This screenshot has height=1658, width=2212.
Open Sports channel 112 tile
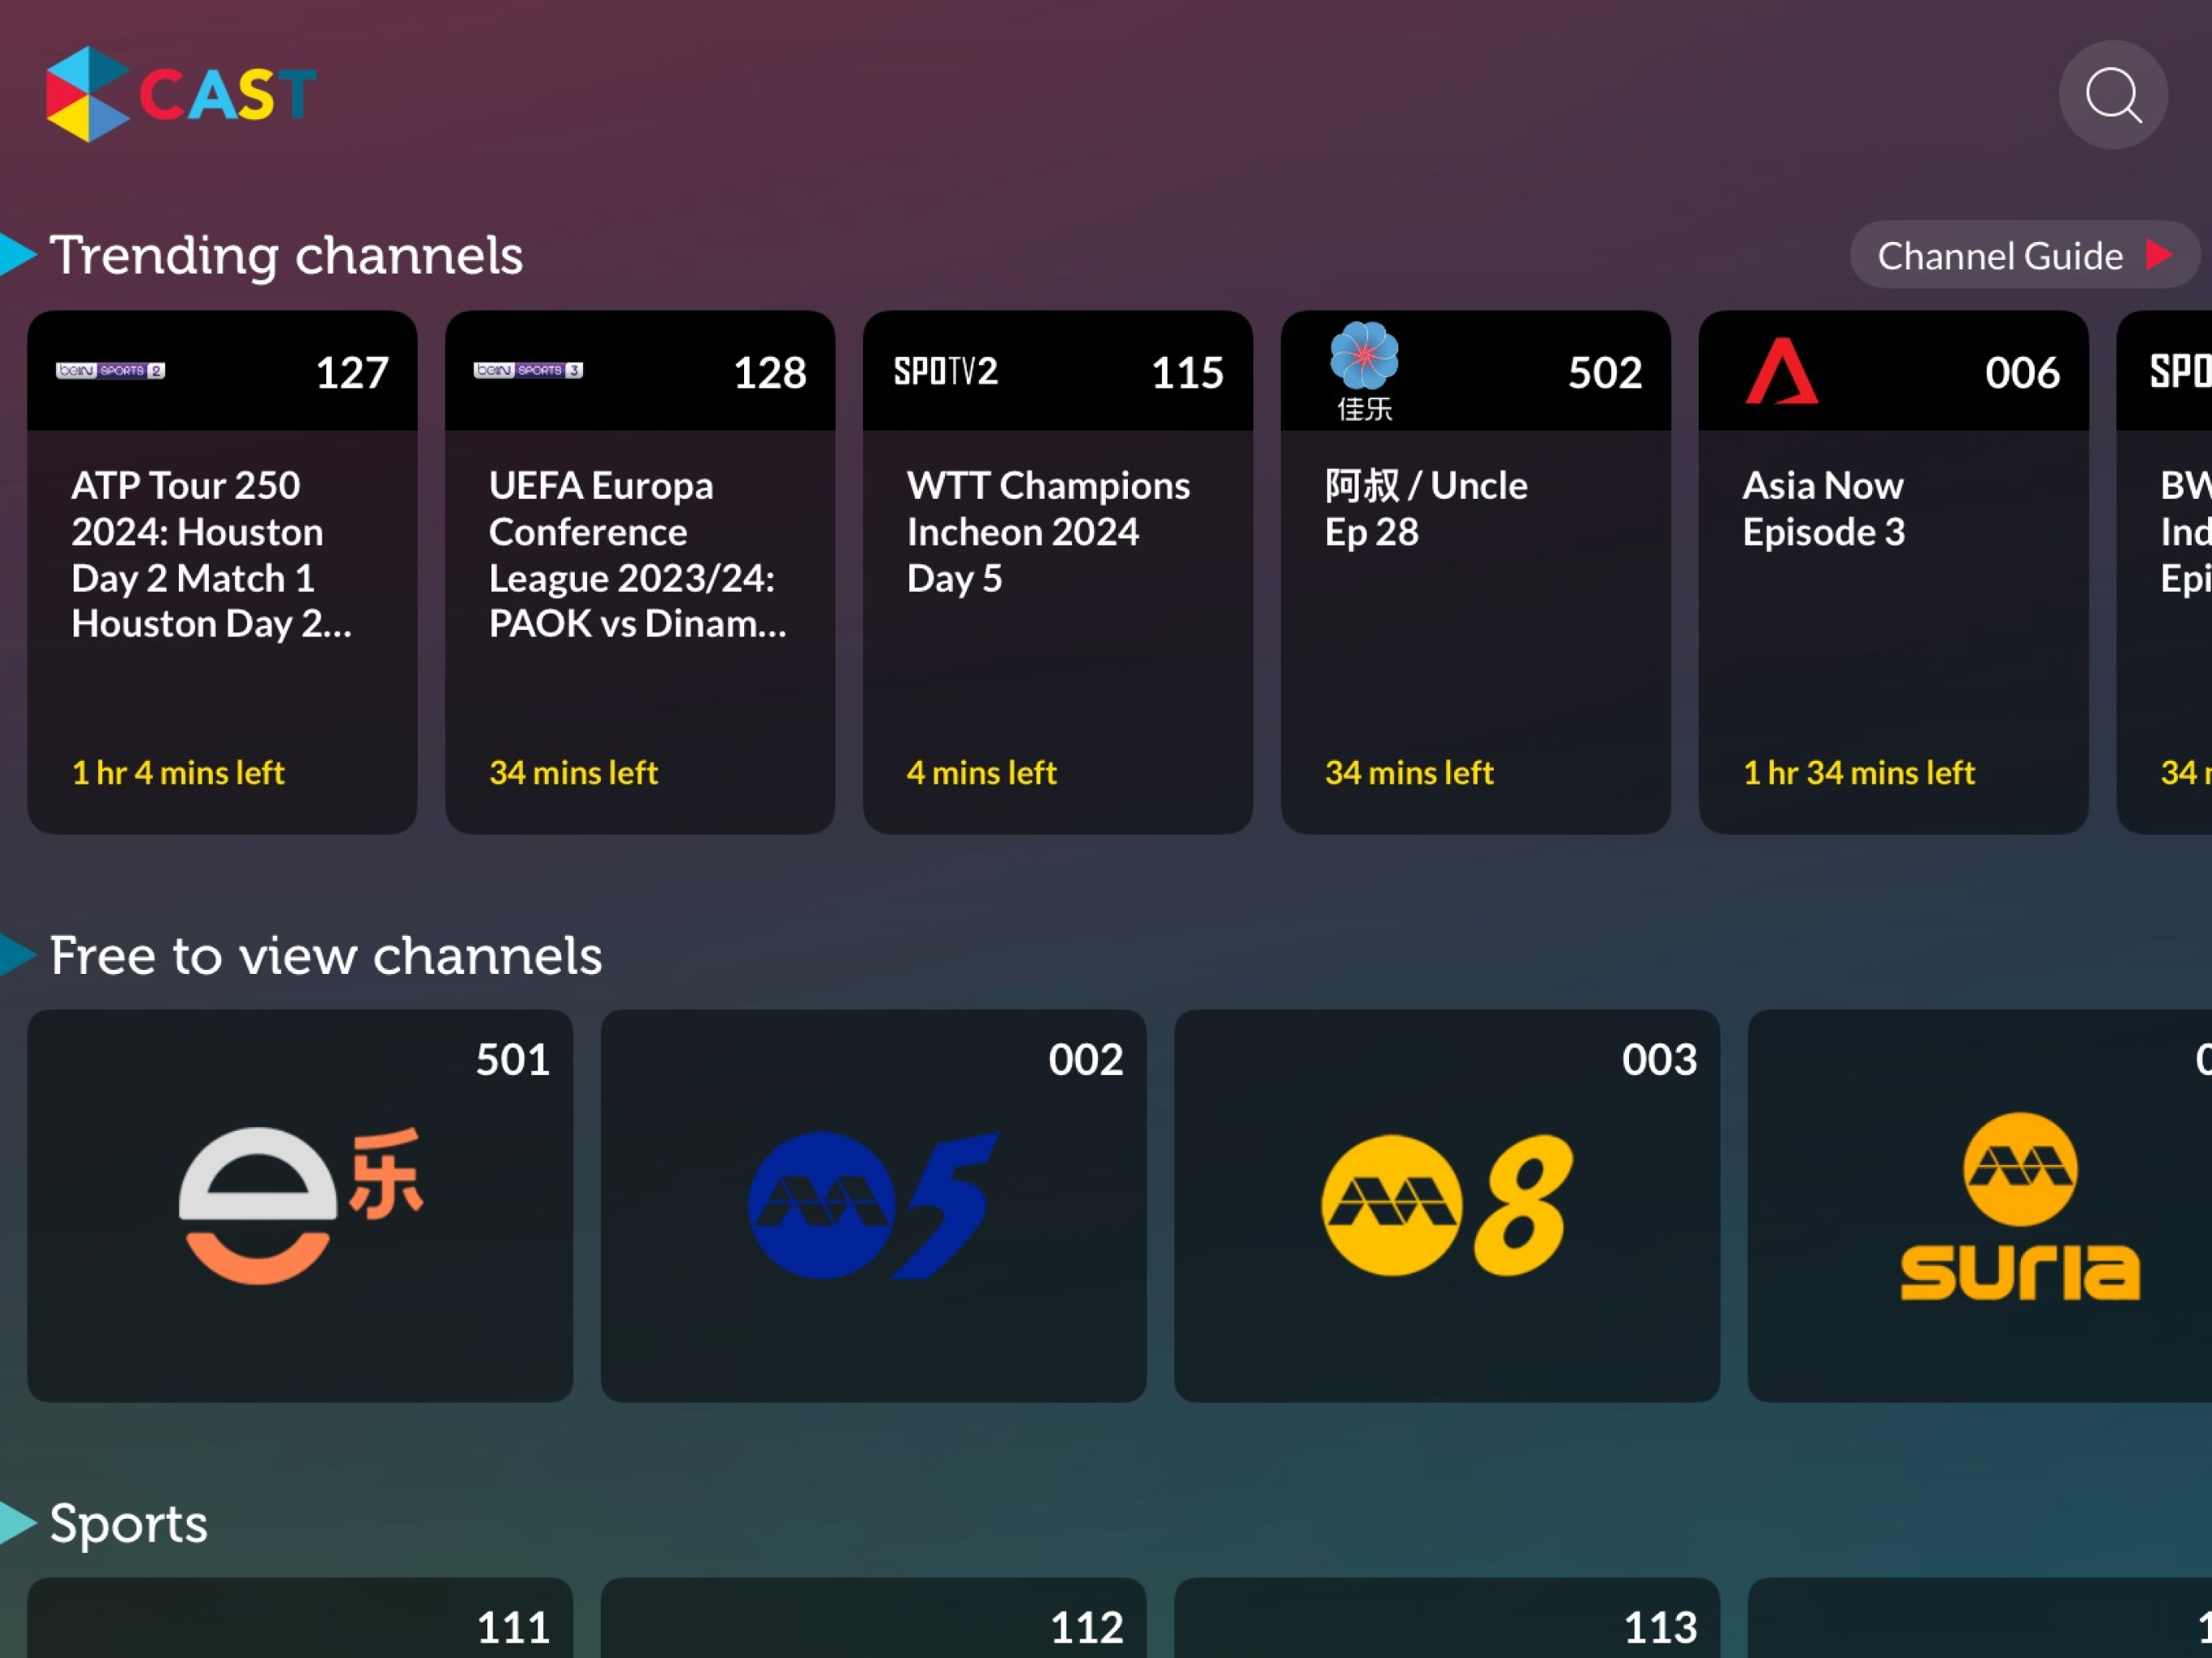(873, 1618)
